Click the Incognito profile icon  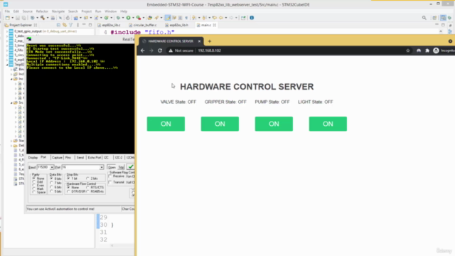click(436, 50)
